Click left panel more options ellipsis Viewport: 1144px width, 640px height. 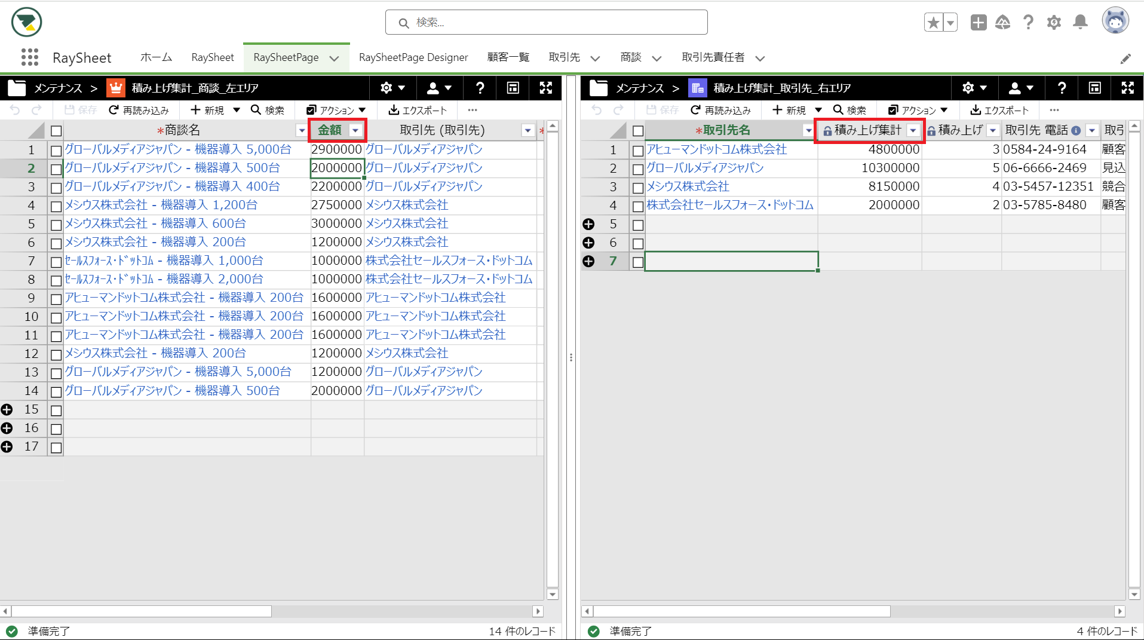point(473,110)
